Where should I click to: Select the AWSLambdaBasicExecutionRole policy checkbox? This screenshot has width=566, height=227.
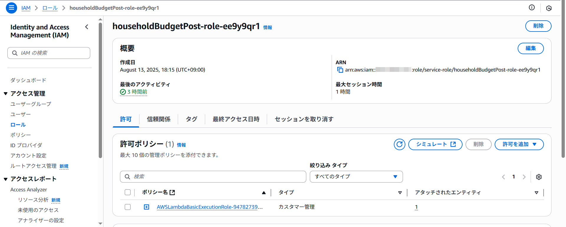[128, 207]
